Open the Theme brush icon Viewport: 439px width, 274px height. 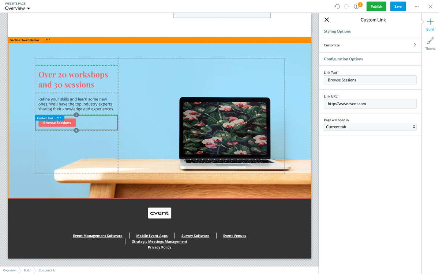coord(430,41)
